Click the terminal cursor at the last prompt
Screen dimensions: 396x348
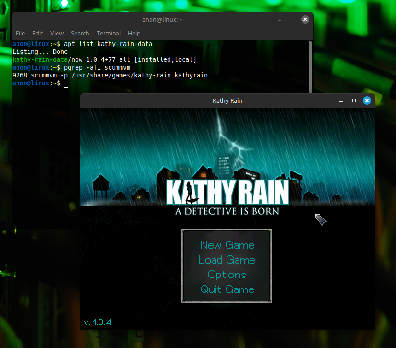click(x=66, y=83)
